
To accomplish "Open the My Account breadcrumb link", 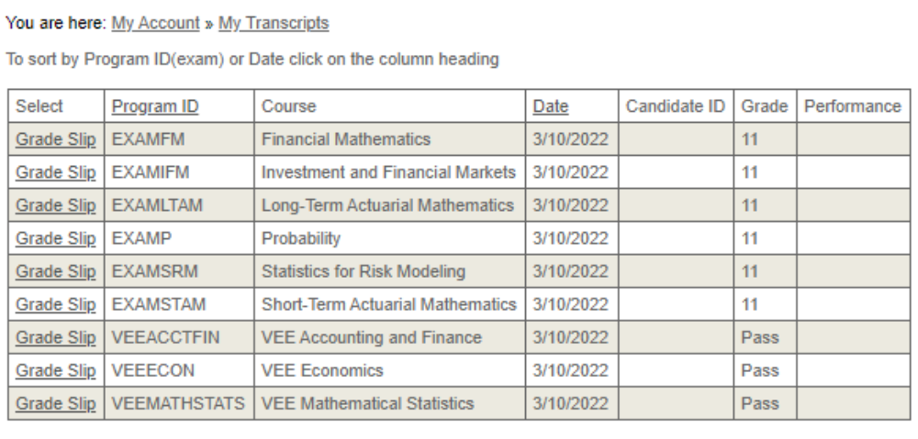I will pyautogui.click(x=155, y=23).
